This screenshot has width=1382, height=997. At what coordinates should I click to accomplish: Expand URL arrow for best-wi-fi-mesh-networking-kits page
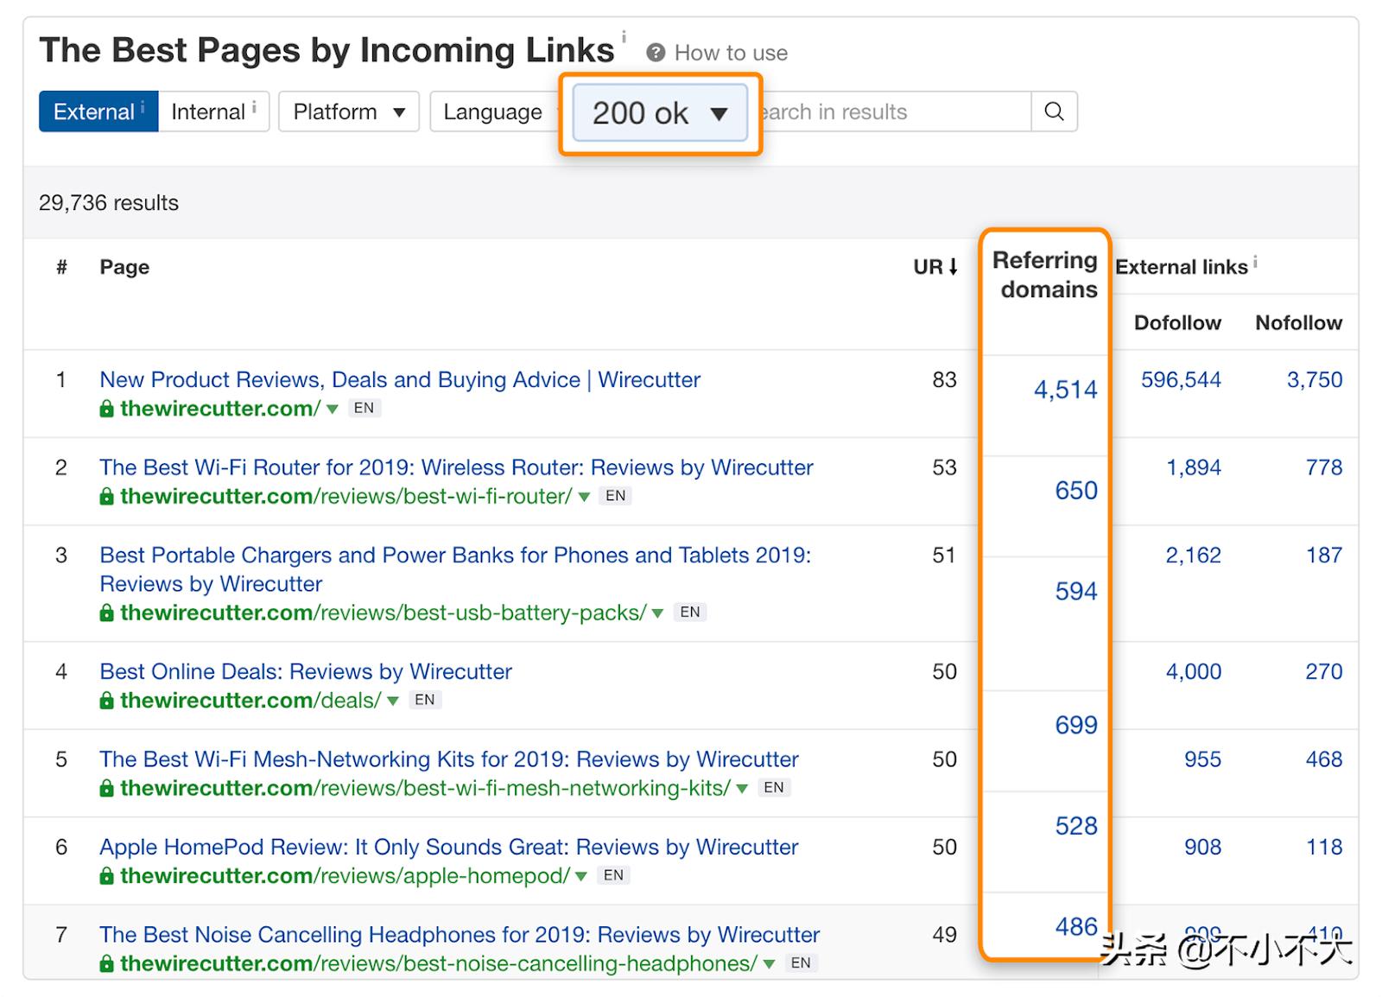tap(742, 789)
